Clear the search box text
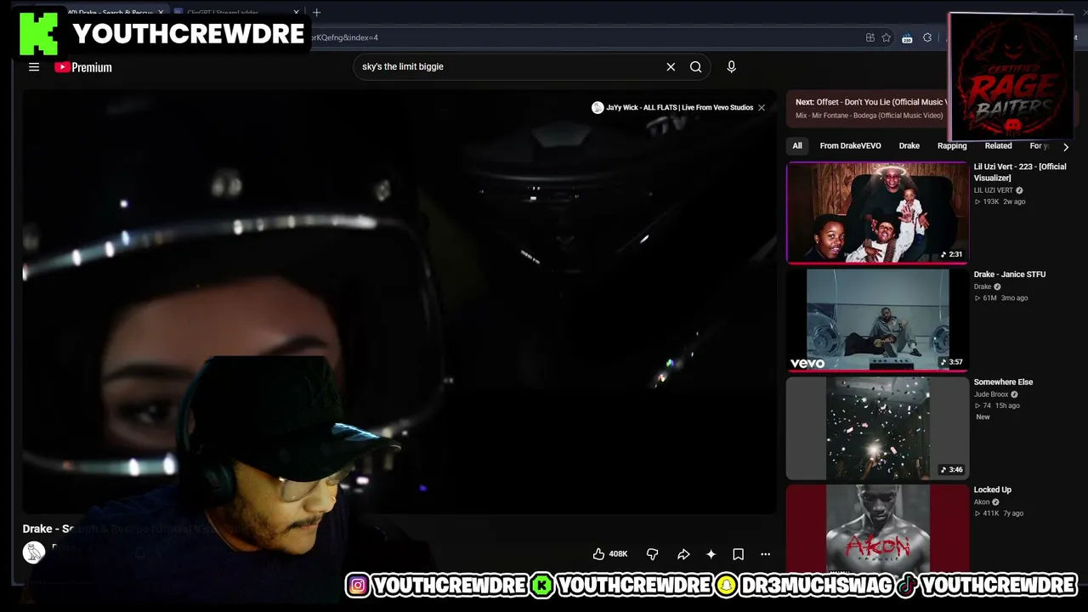The height and width of the screenshot is (612, 1088). 671,66
